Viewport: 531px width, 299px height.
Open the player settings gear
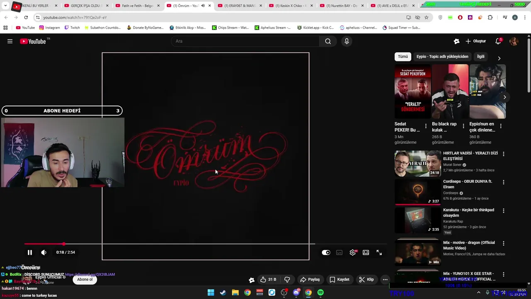[353, 252]
